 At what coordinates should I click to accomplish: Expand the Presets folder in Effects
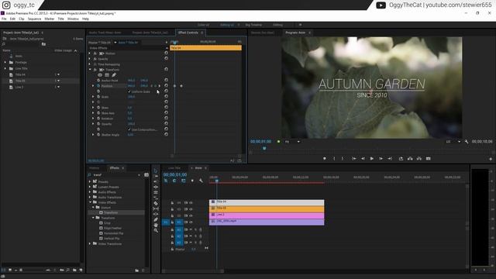[x=90, y=181]
